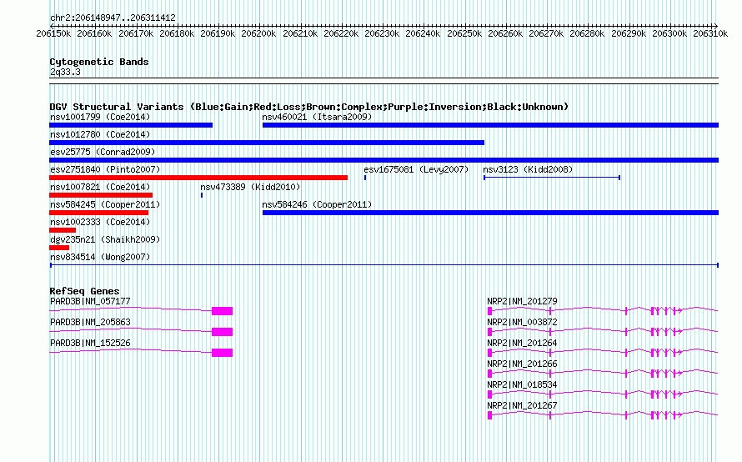Click the nsv3123 (Kidd2008) variant label
742x462 pixels.
coord(528,169)
